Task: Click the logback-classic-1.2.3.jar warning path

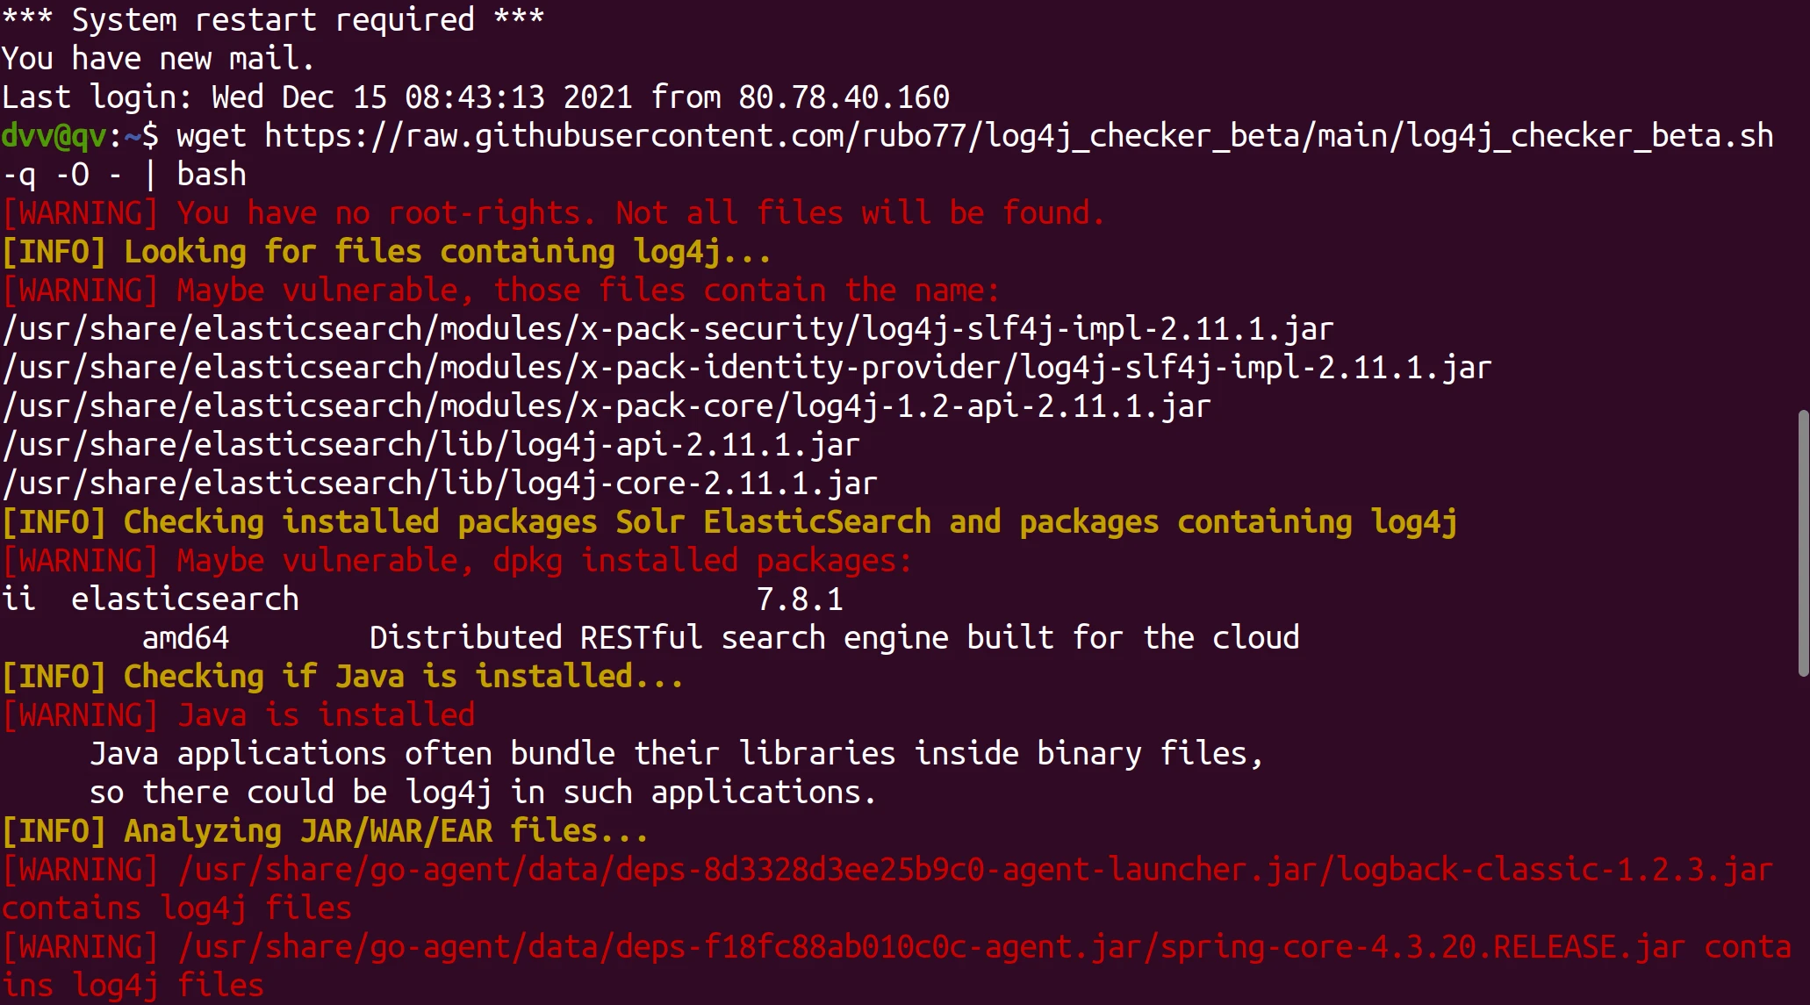Action: [974, 870]
